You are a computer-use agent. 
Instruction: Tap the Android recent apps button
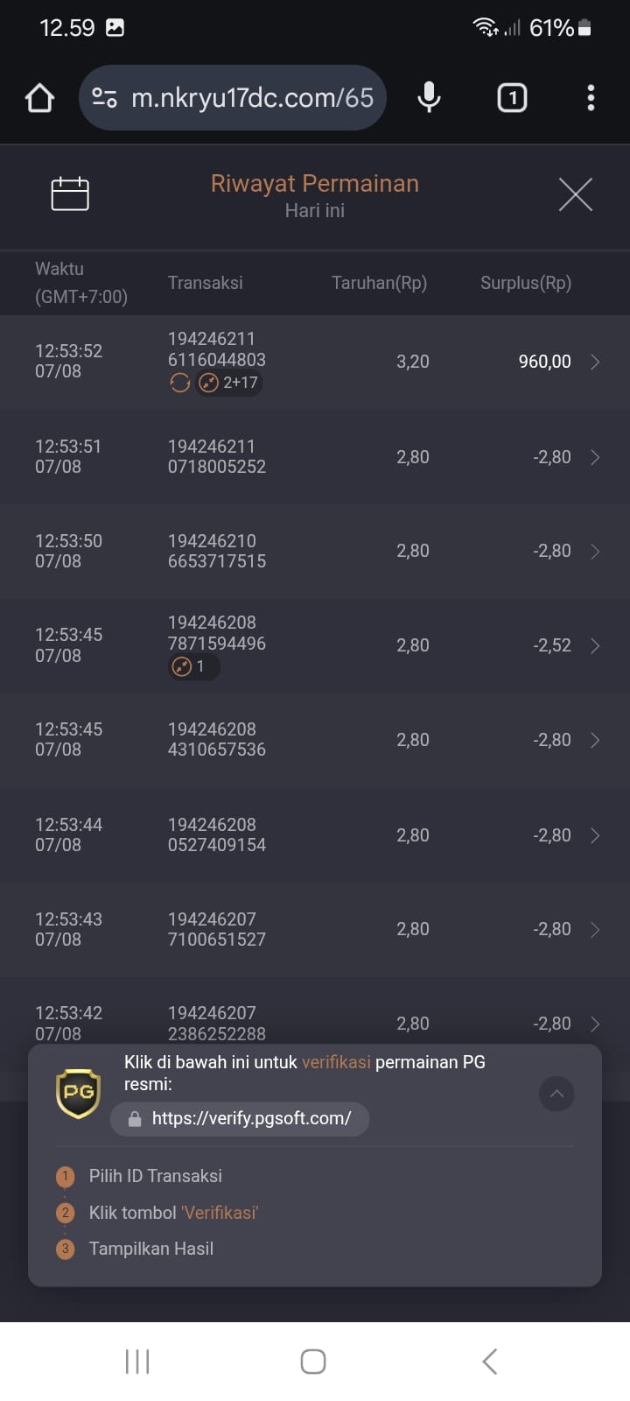137,1362
